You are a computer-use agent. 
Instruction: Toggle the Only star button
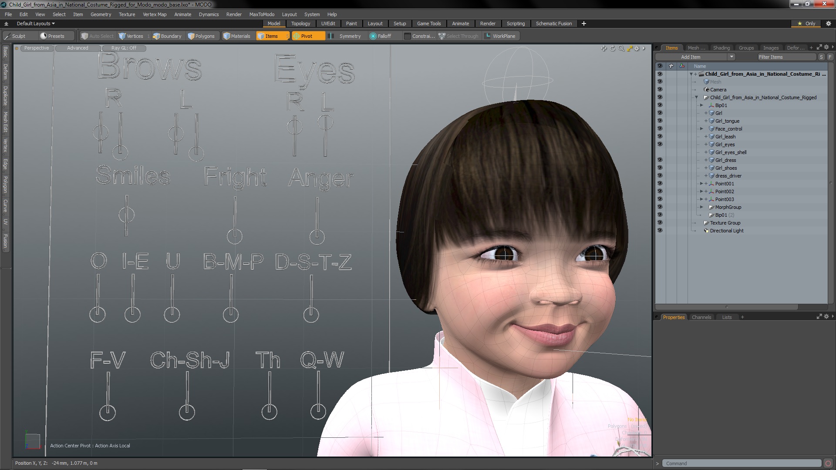click(x=807, y=23)
